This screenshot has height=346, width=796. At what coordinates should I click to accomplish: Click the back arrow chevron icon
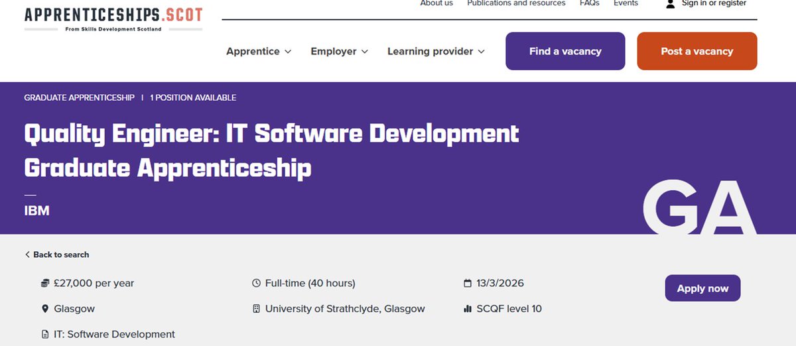tap(27, 255)
